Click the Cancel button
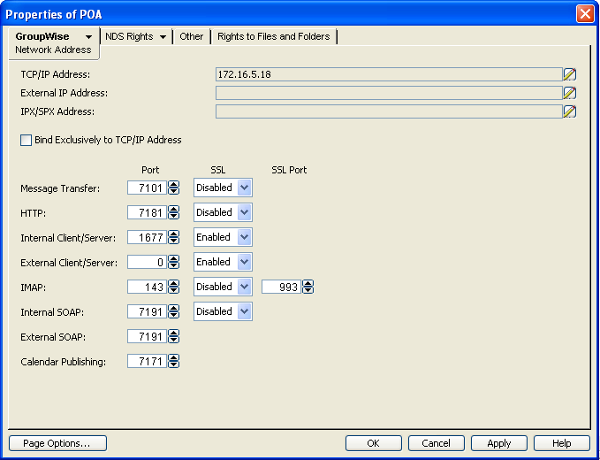Image resolution: width=600 pixels, height=460 pixels. point(437,443)
